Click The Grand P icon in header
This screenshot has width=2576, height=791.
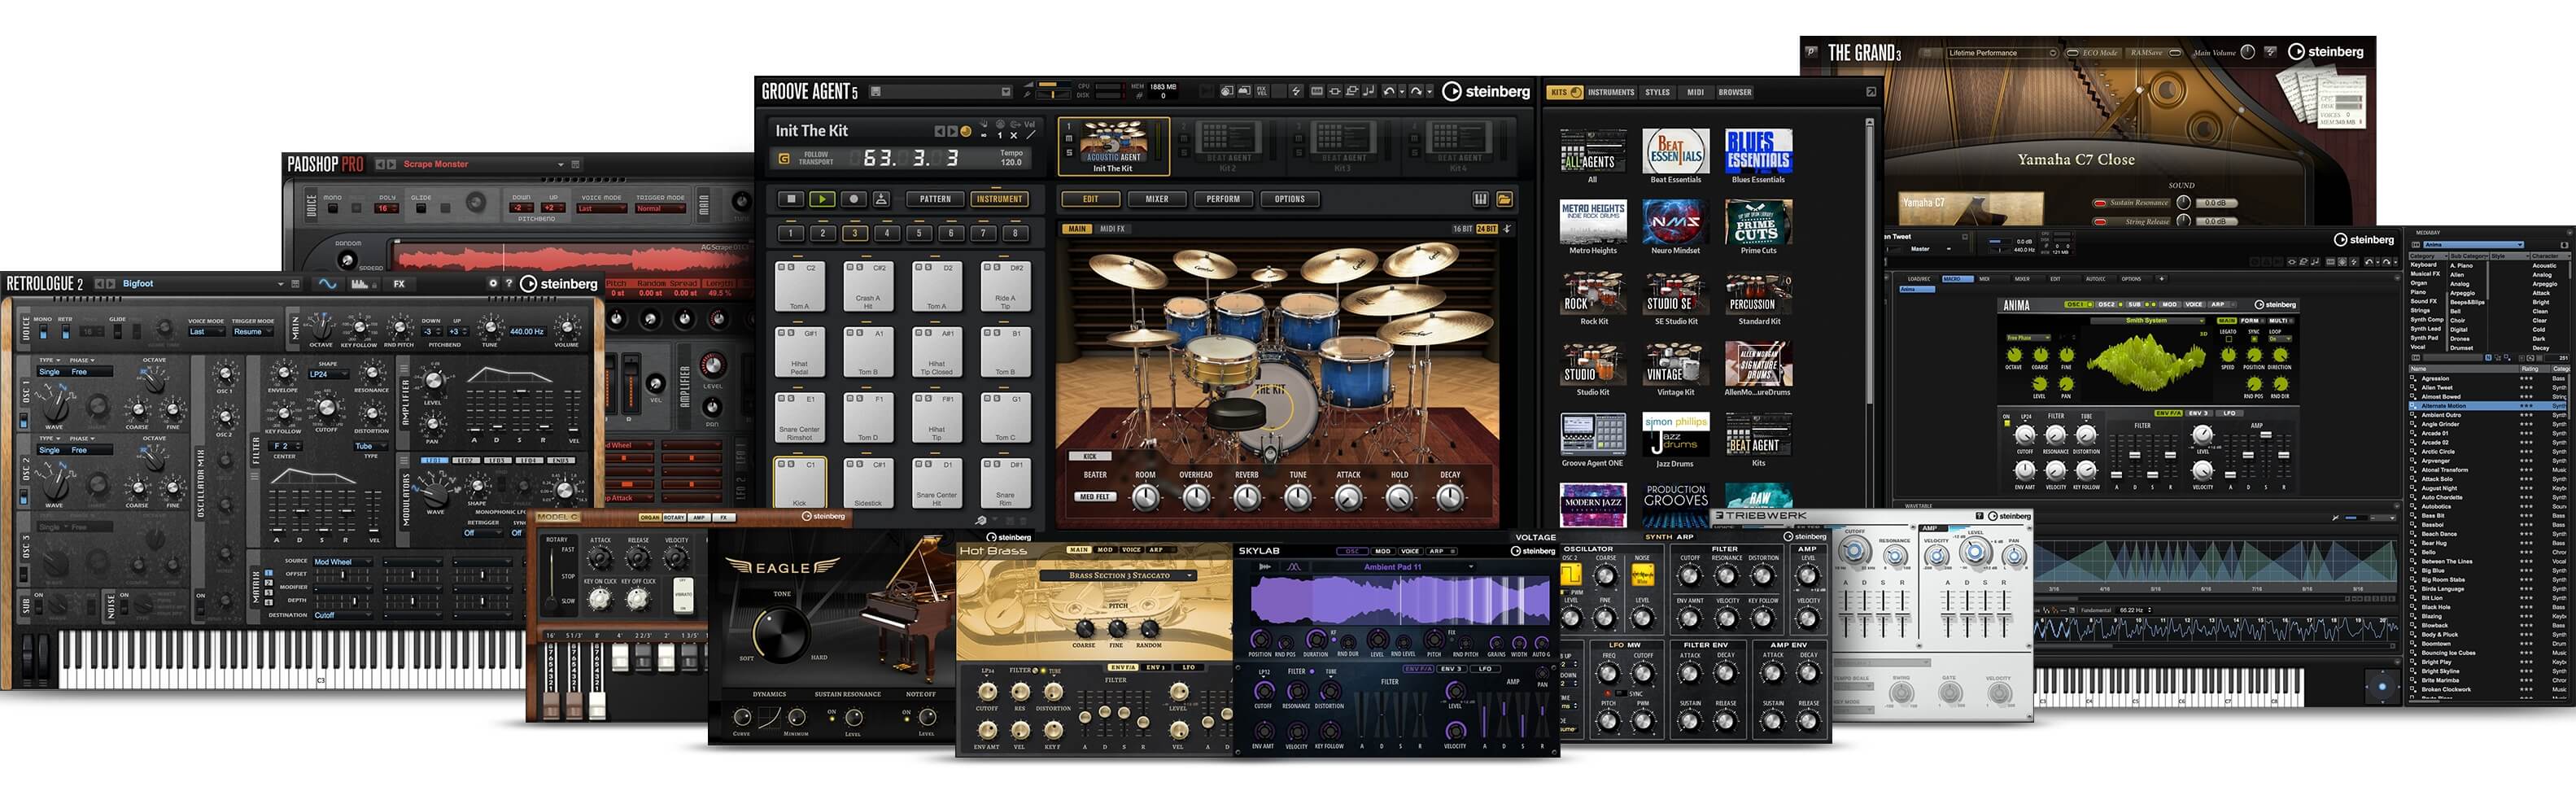pos(1811,52)
